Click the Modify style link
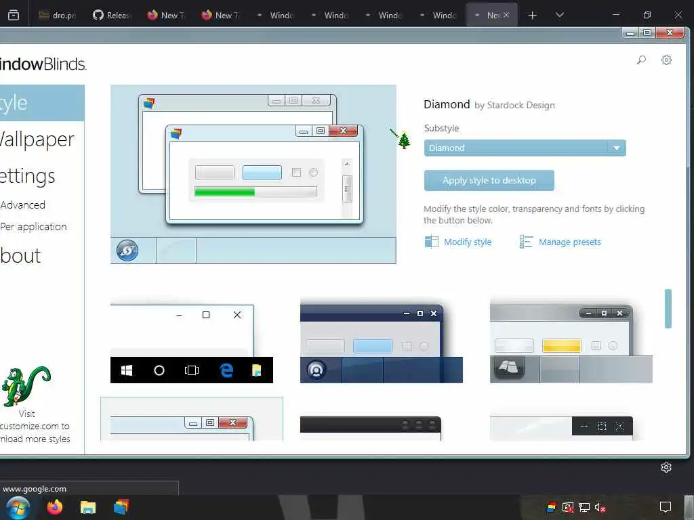Viewport: 694px width, 520px height. [468, 242]
